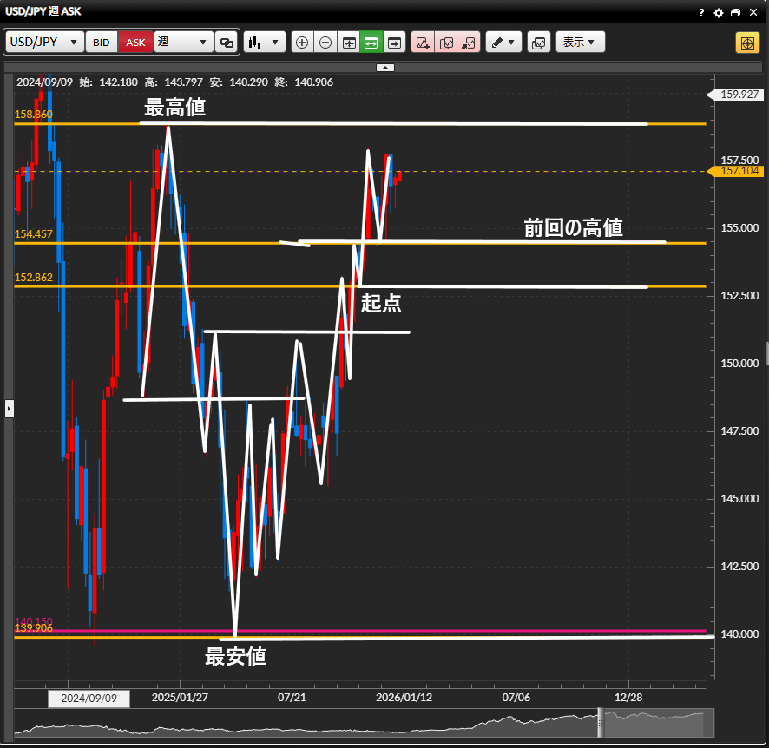The image size is (769, 748).
Task: Click the zoom out minus icon
Action: tap(325, 43)
